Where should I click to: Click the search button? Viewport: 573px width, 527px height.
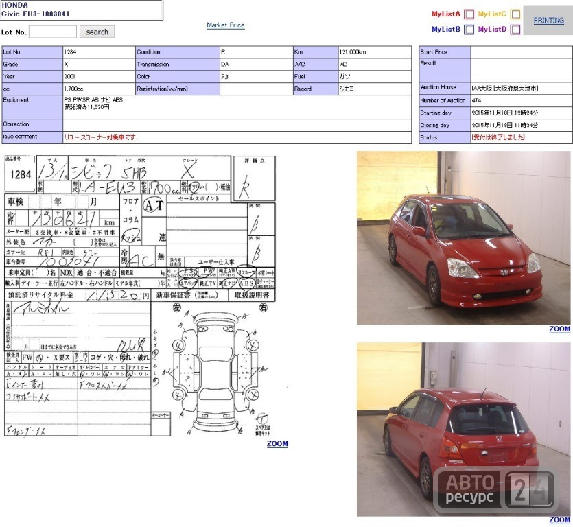pyautogui.click(x=97, y=32)
